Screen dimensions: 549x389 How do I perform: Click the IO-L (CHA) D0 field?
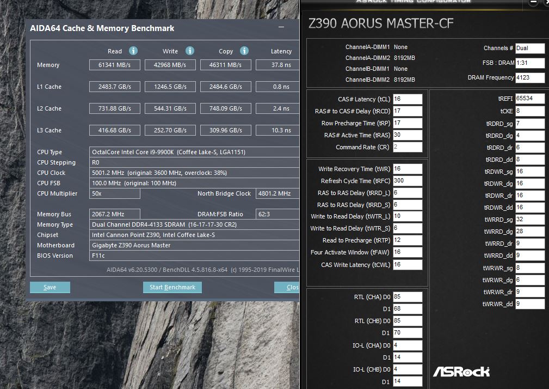(408, 345)
